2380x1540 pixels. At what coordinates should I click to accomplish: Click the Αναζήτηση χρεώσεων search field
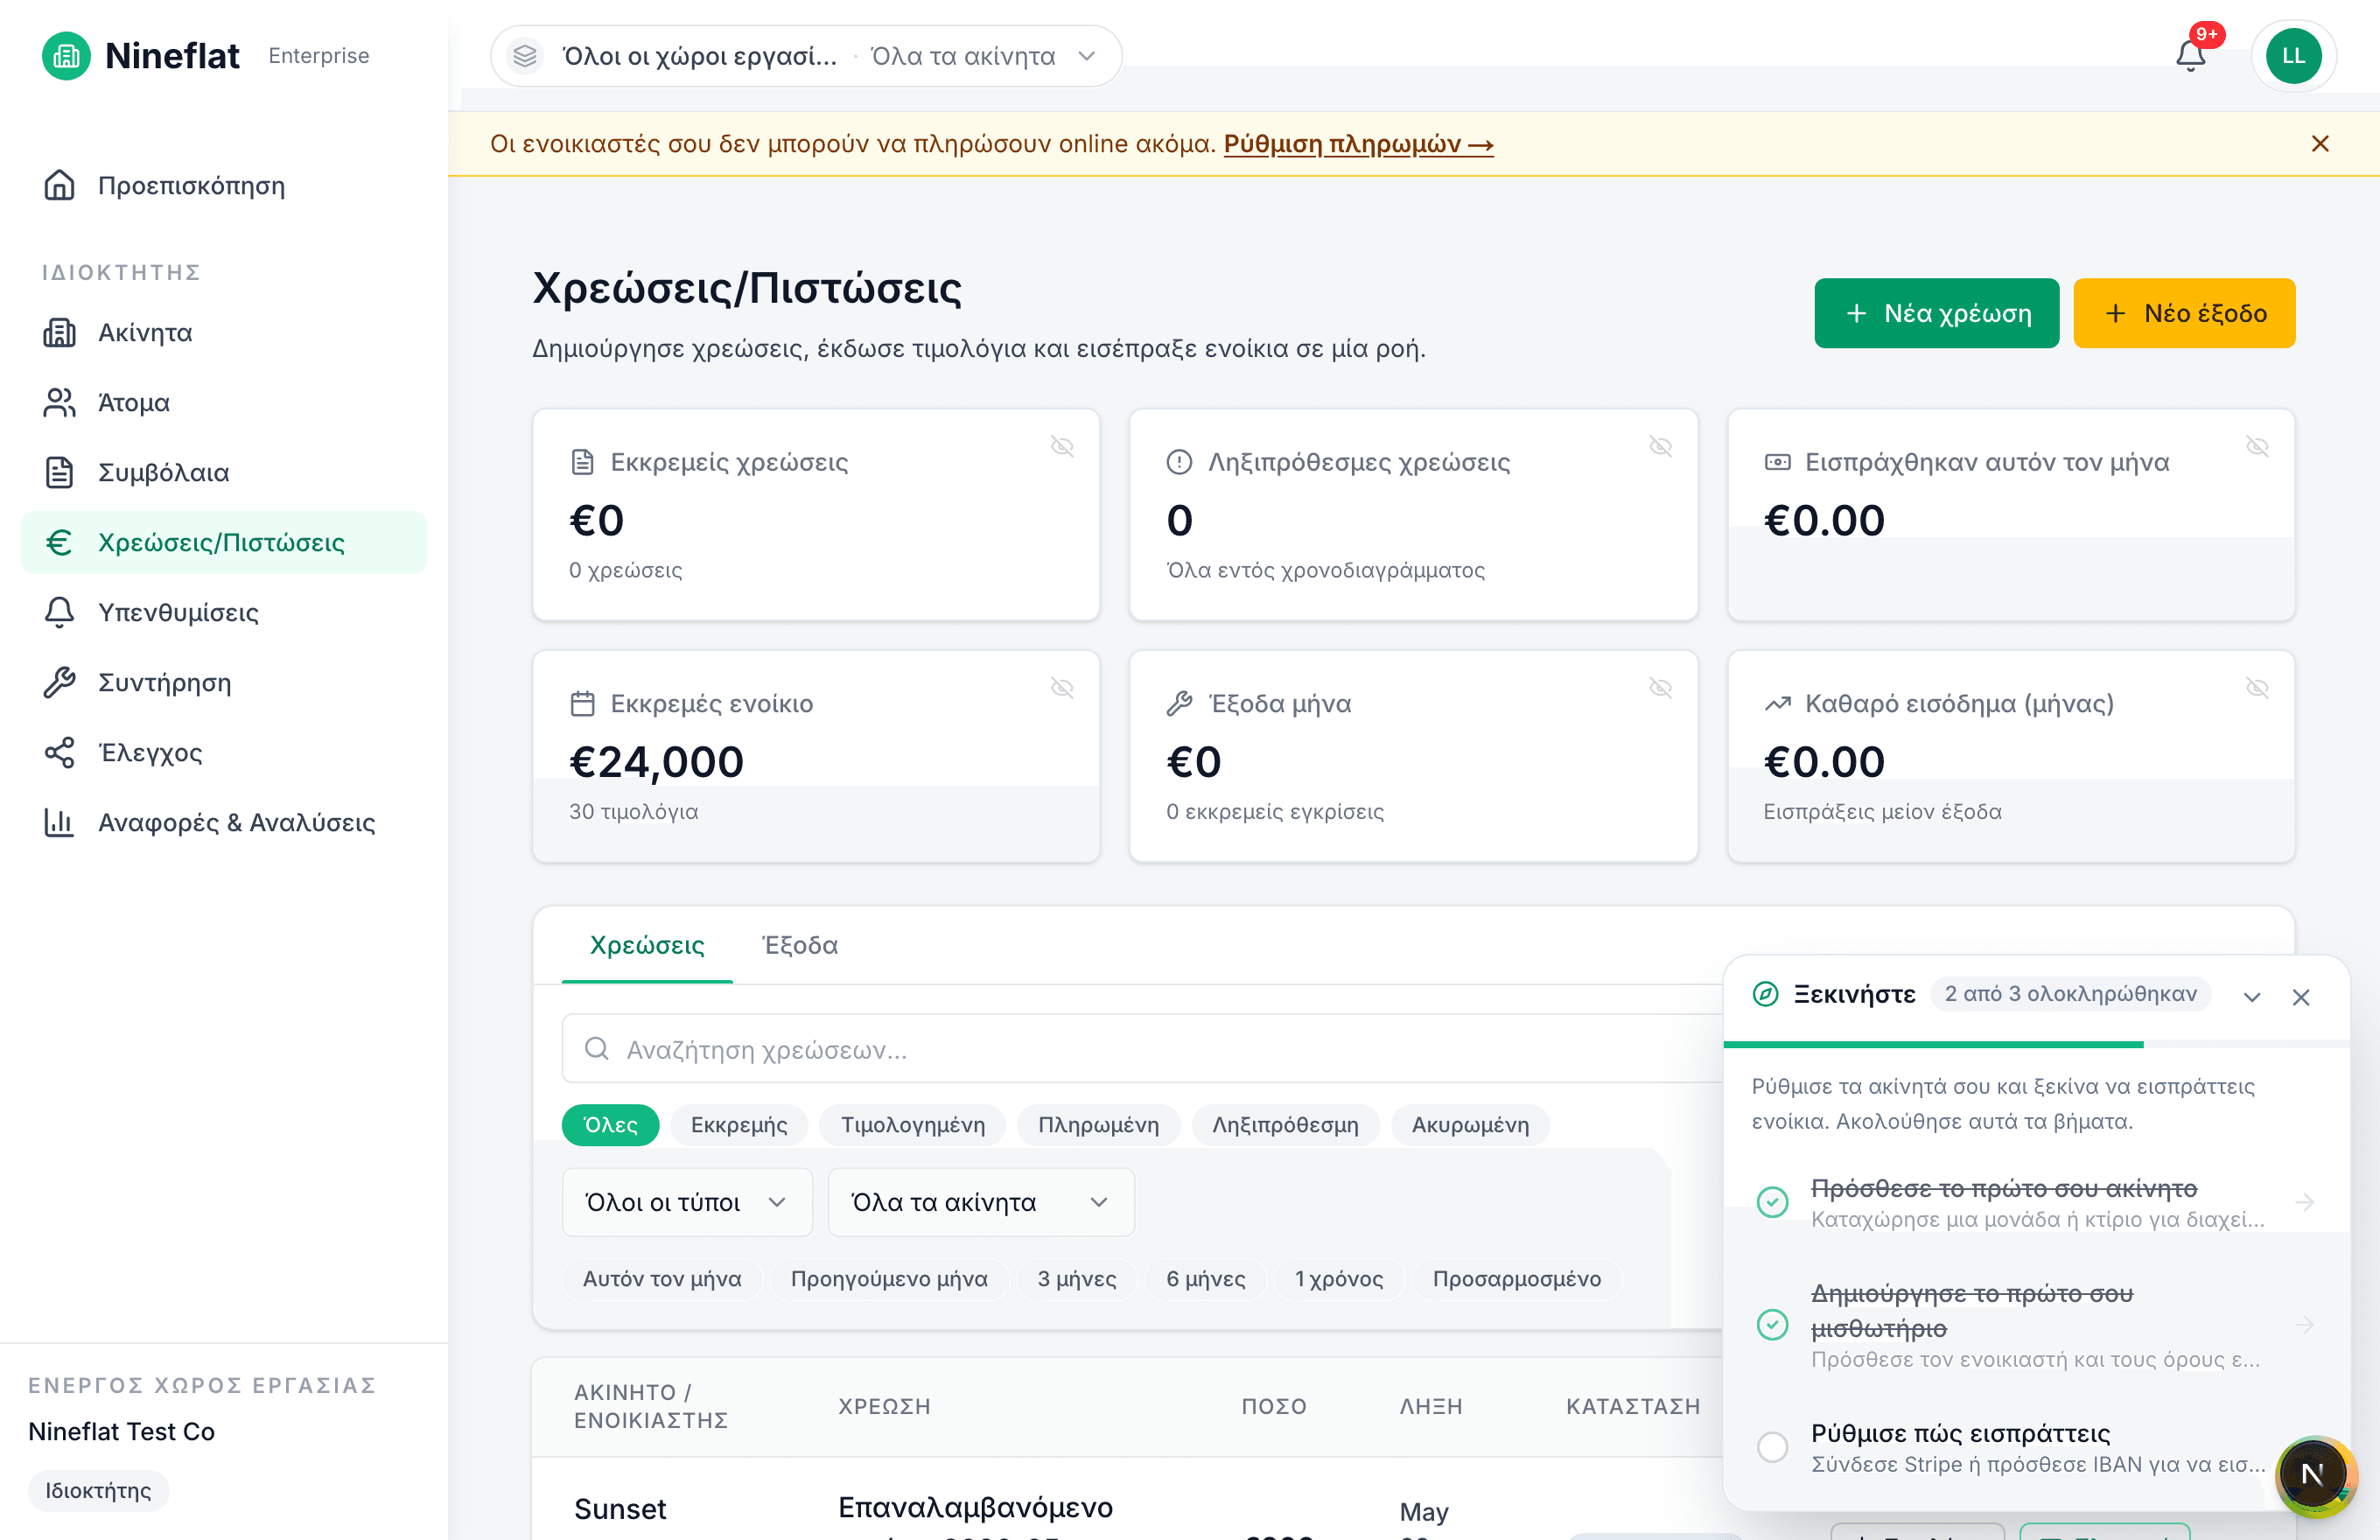(x=1142, y=1049)
